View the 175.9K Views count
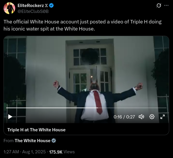173x158 pixels. [62, 152]
